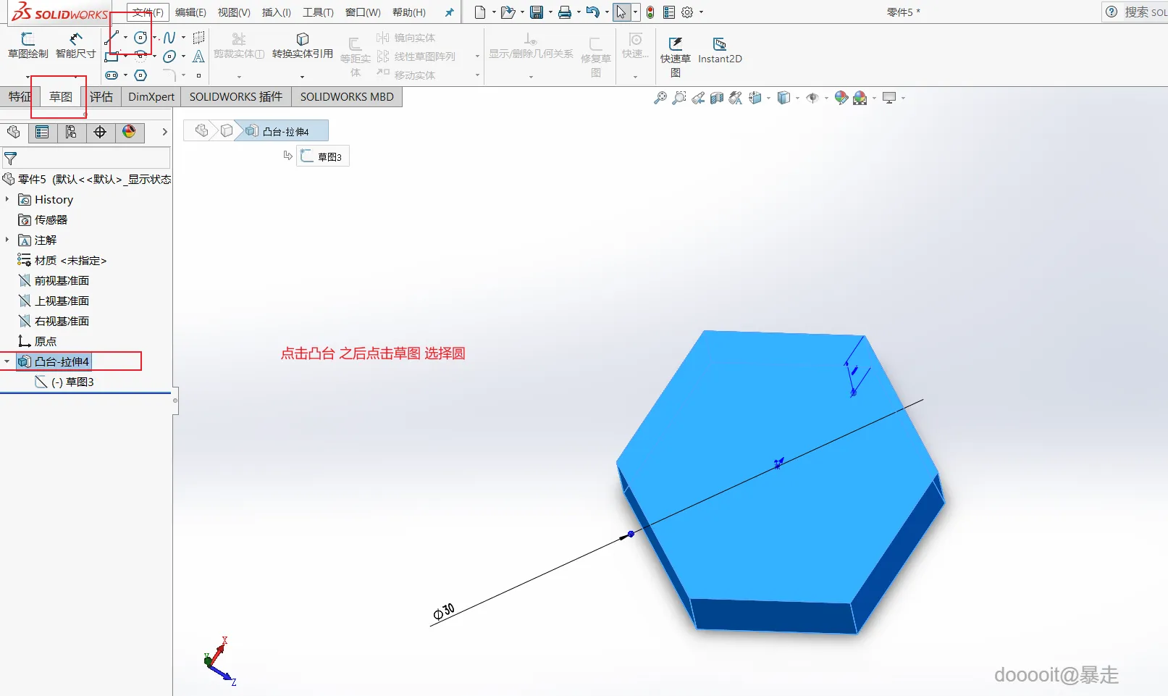Open the Hide/Show Items eye dropdown arrow
This screenshot has width=1168, height=696.
[x=826, y=98]
